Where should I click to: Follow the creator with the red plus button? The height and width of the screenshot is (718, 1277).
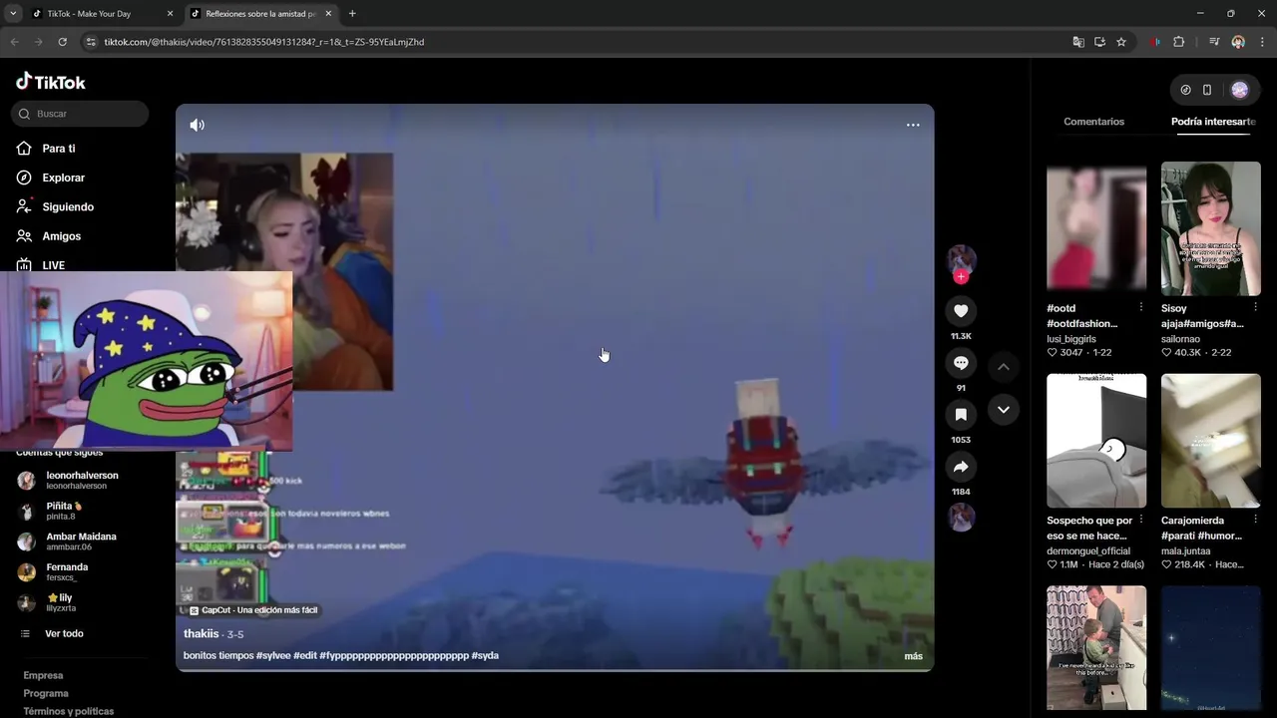pos(961,276)
